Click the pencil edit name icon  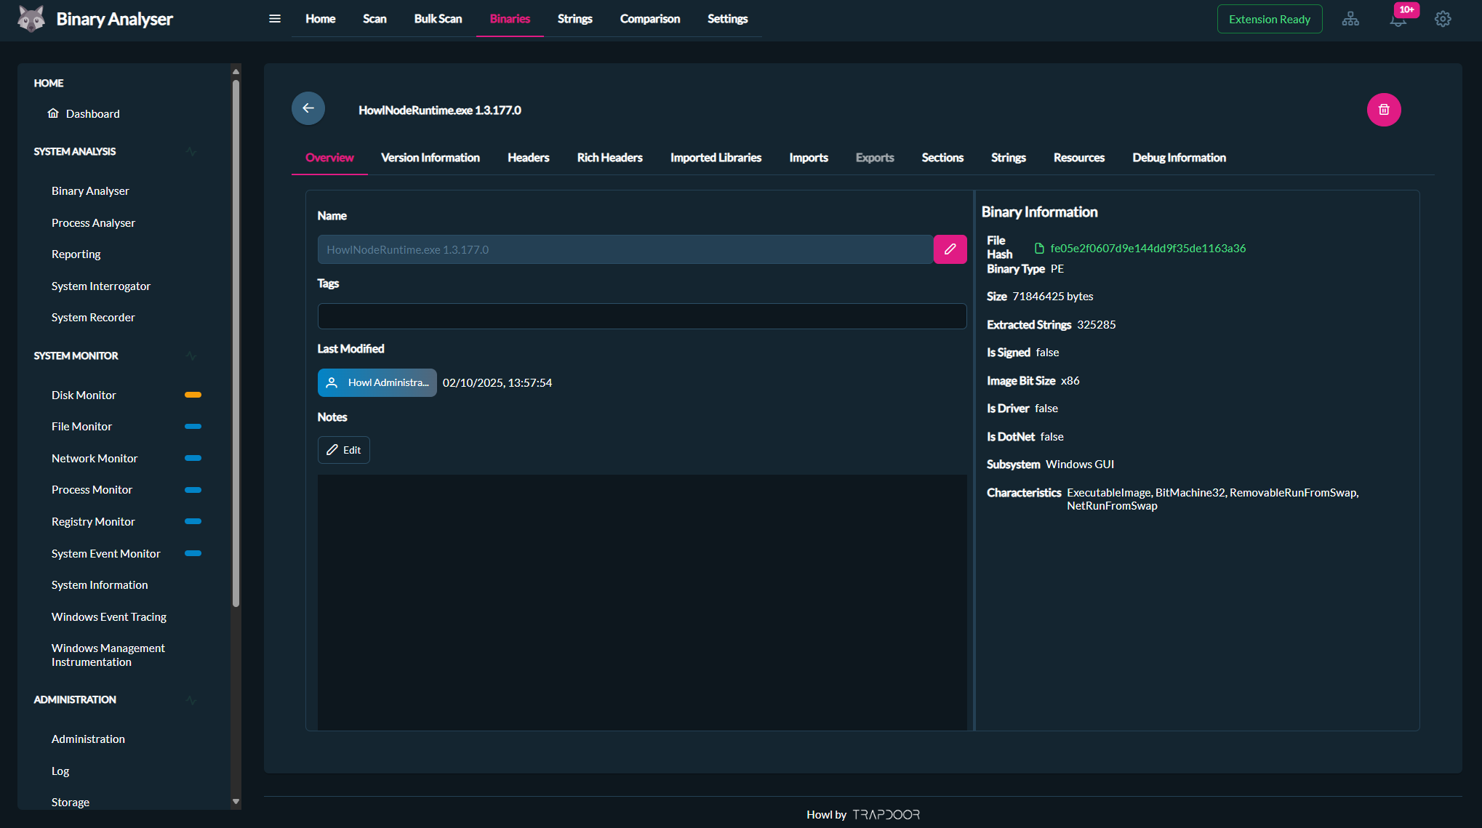tap(950, 249)
